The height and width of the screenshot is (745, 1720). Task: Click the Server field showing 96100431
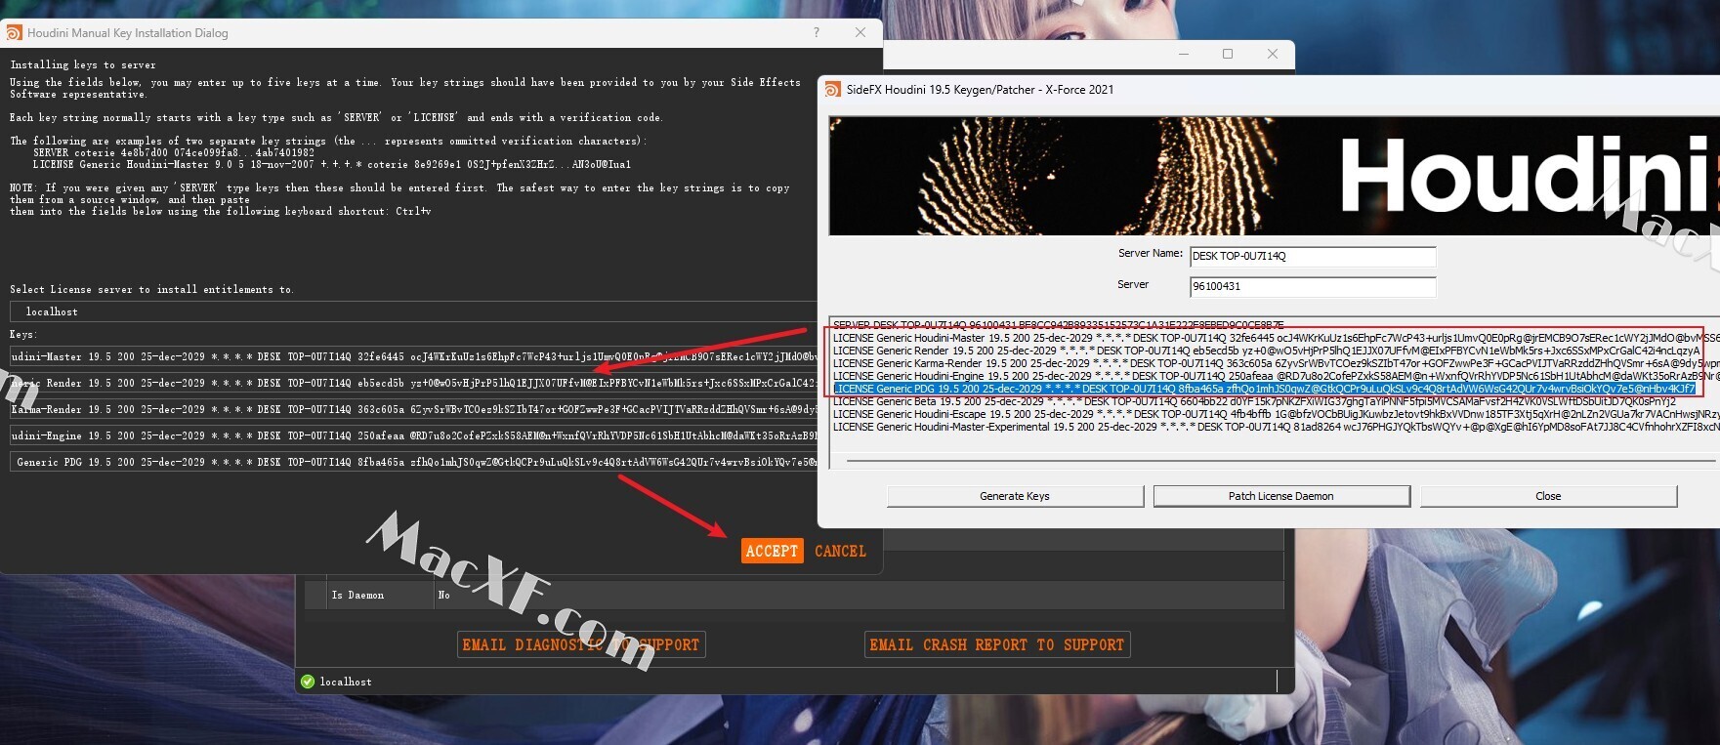1313,286
